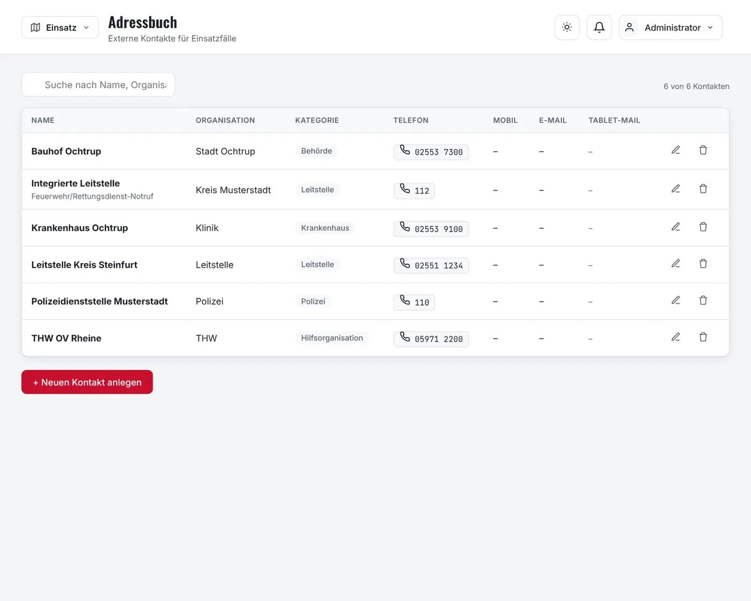
Task: Click the Name column header
Action: point(43,120)
